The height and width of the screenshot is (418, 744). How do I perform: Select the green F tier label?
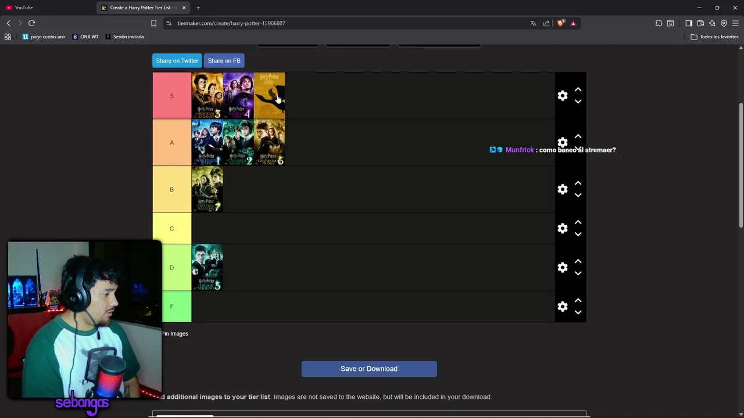171,307
